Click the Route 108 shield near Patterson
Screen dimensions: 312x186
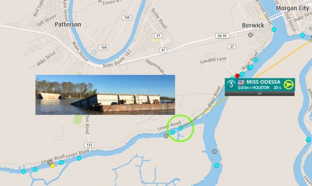tap(104, 47)
